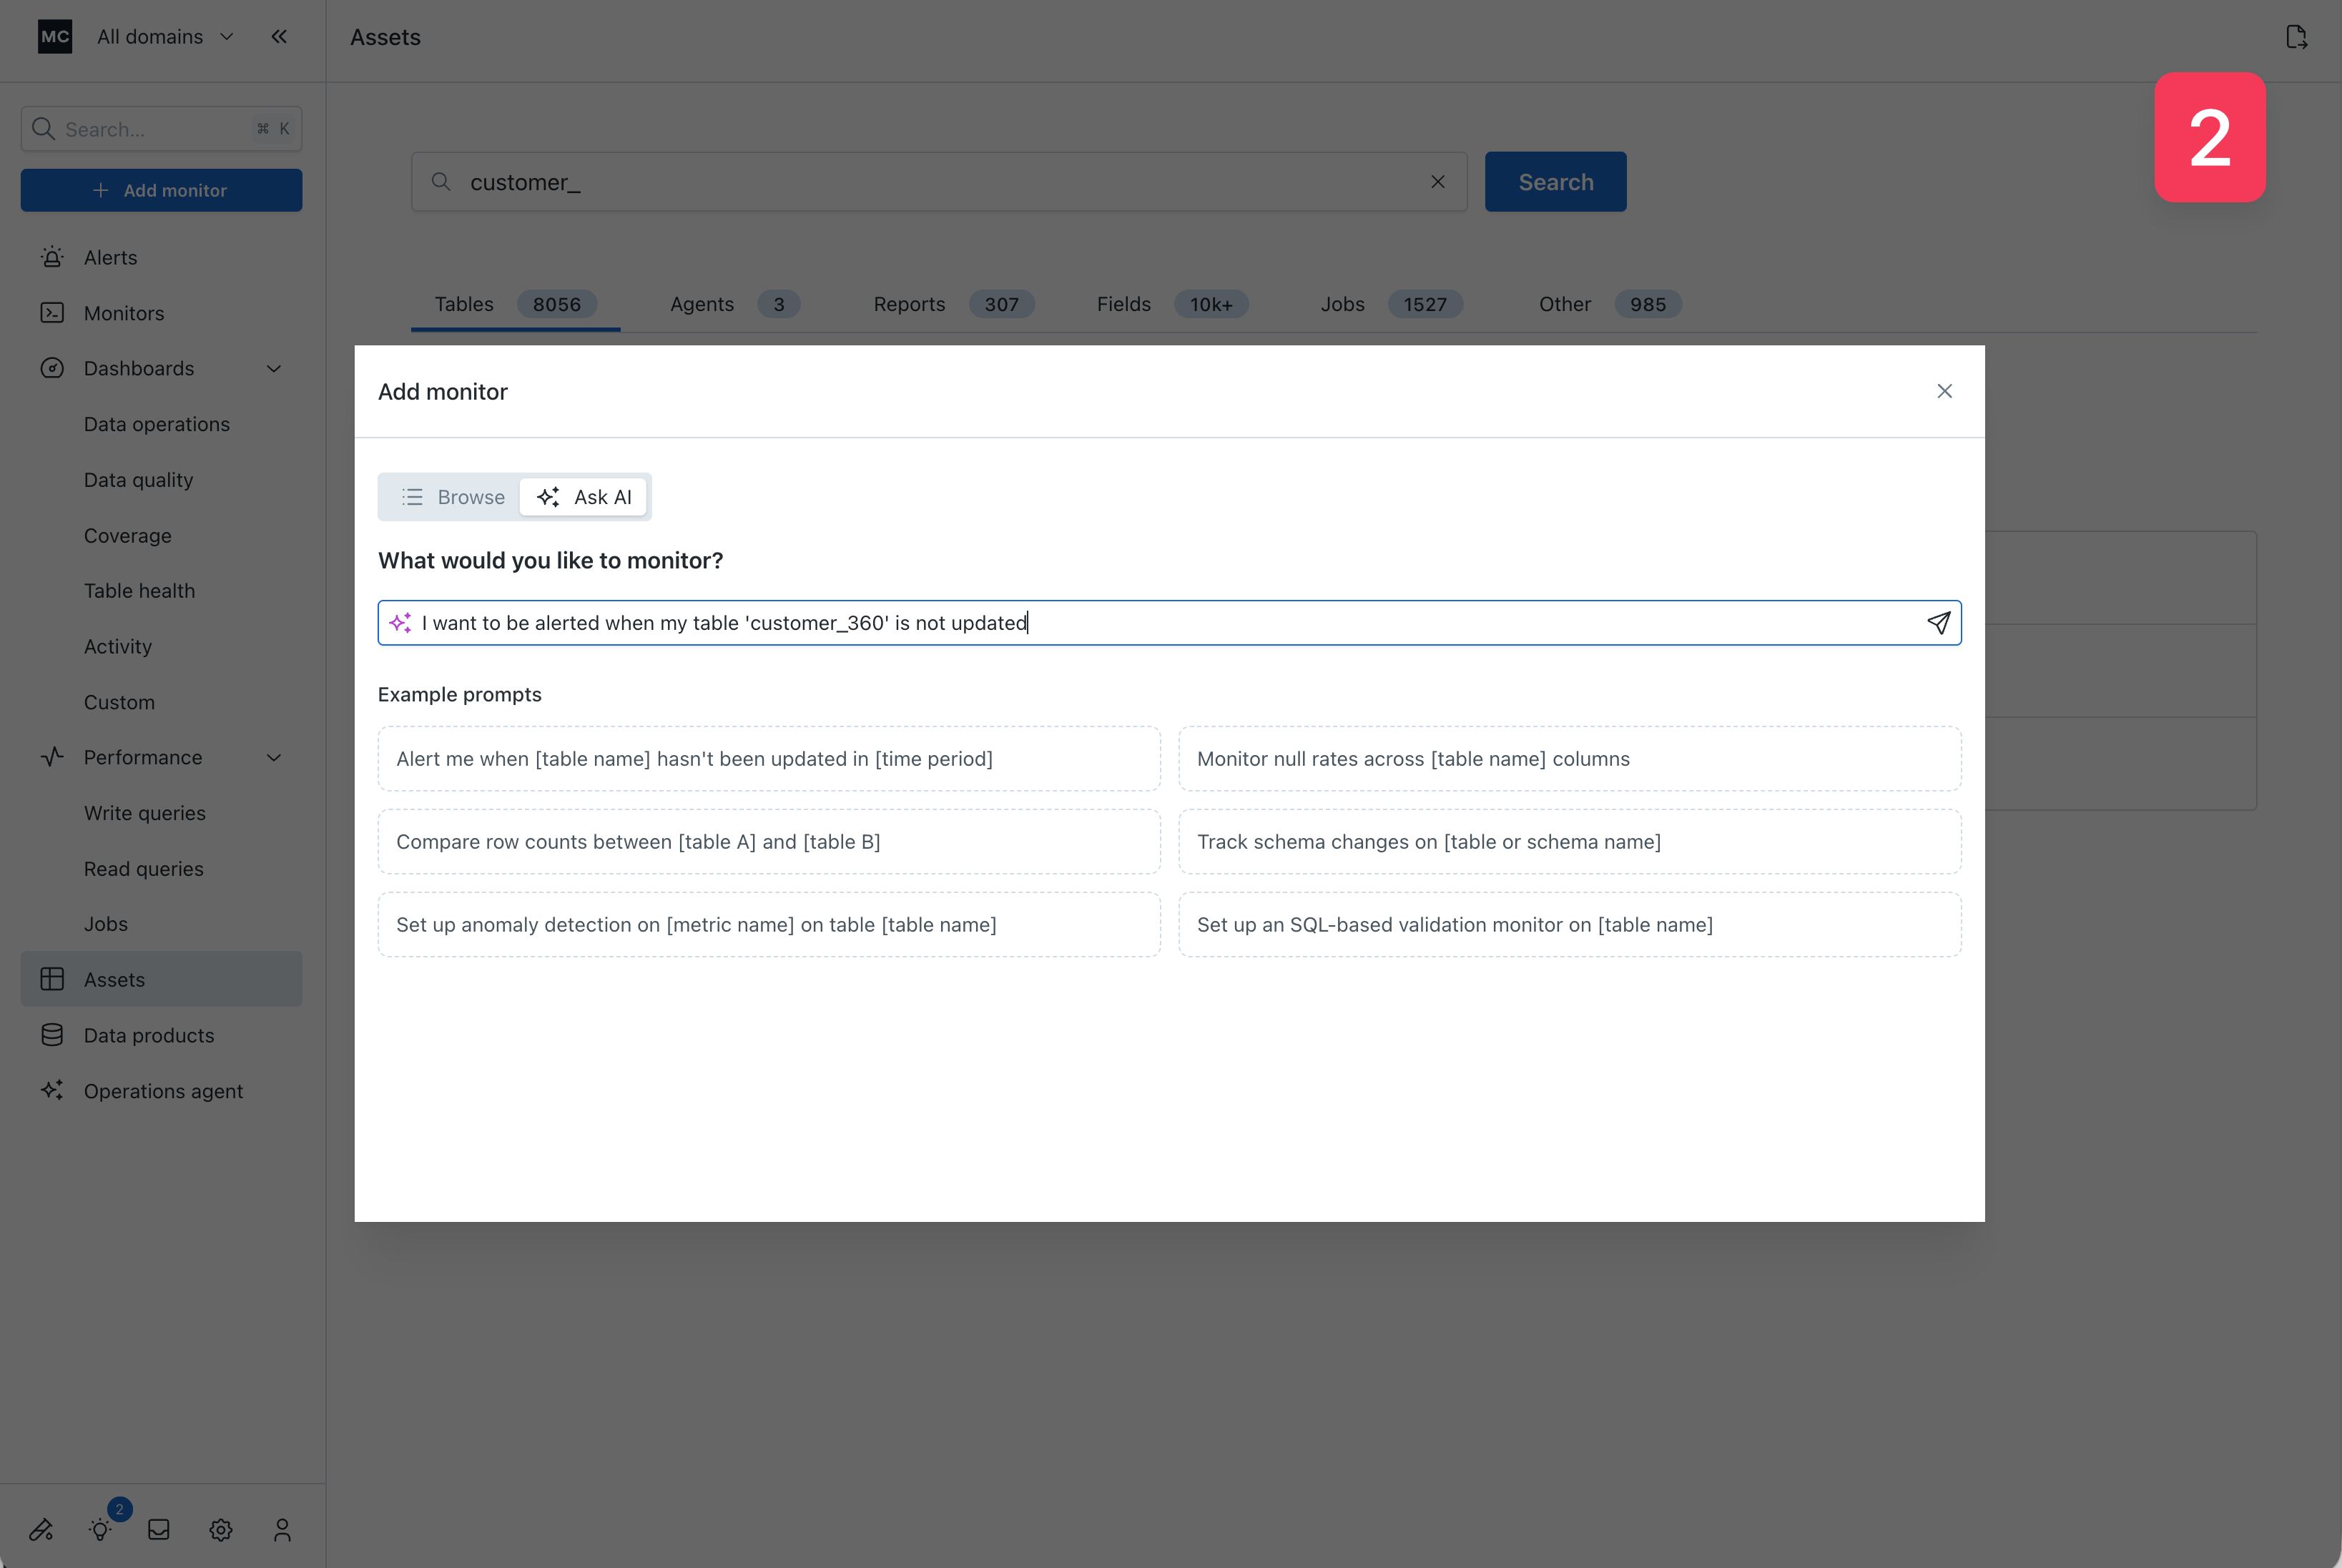This screenshot has height=1568, width=2342.
Task: Click the Search button
Action: [x=1555, y=182]
